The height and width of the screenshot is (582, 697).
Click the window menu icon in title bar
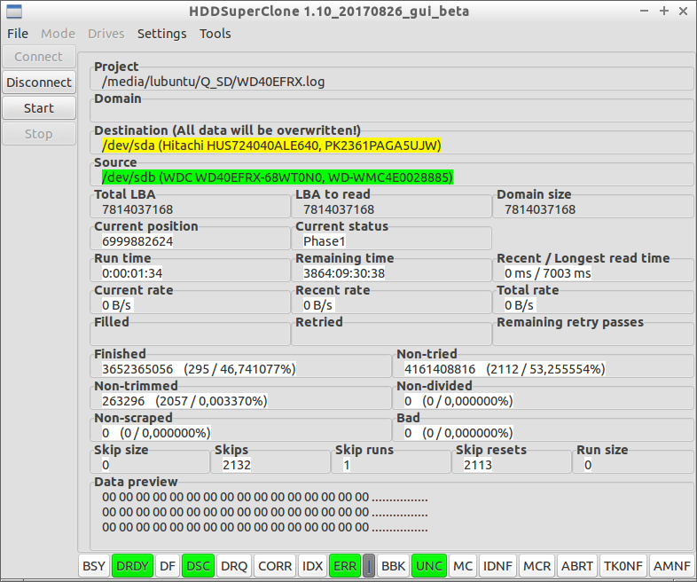(14, 12)
